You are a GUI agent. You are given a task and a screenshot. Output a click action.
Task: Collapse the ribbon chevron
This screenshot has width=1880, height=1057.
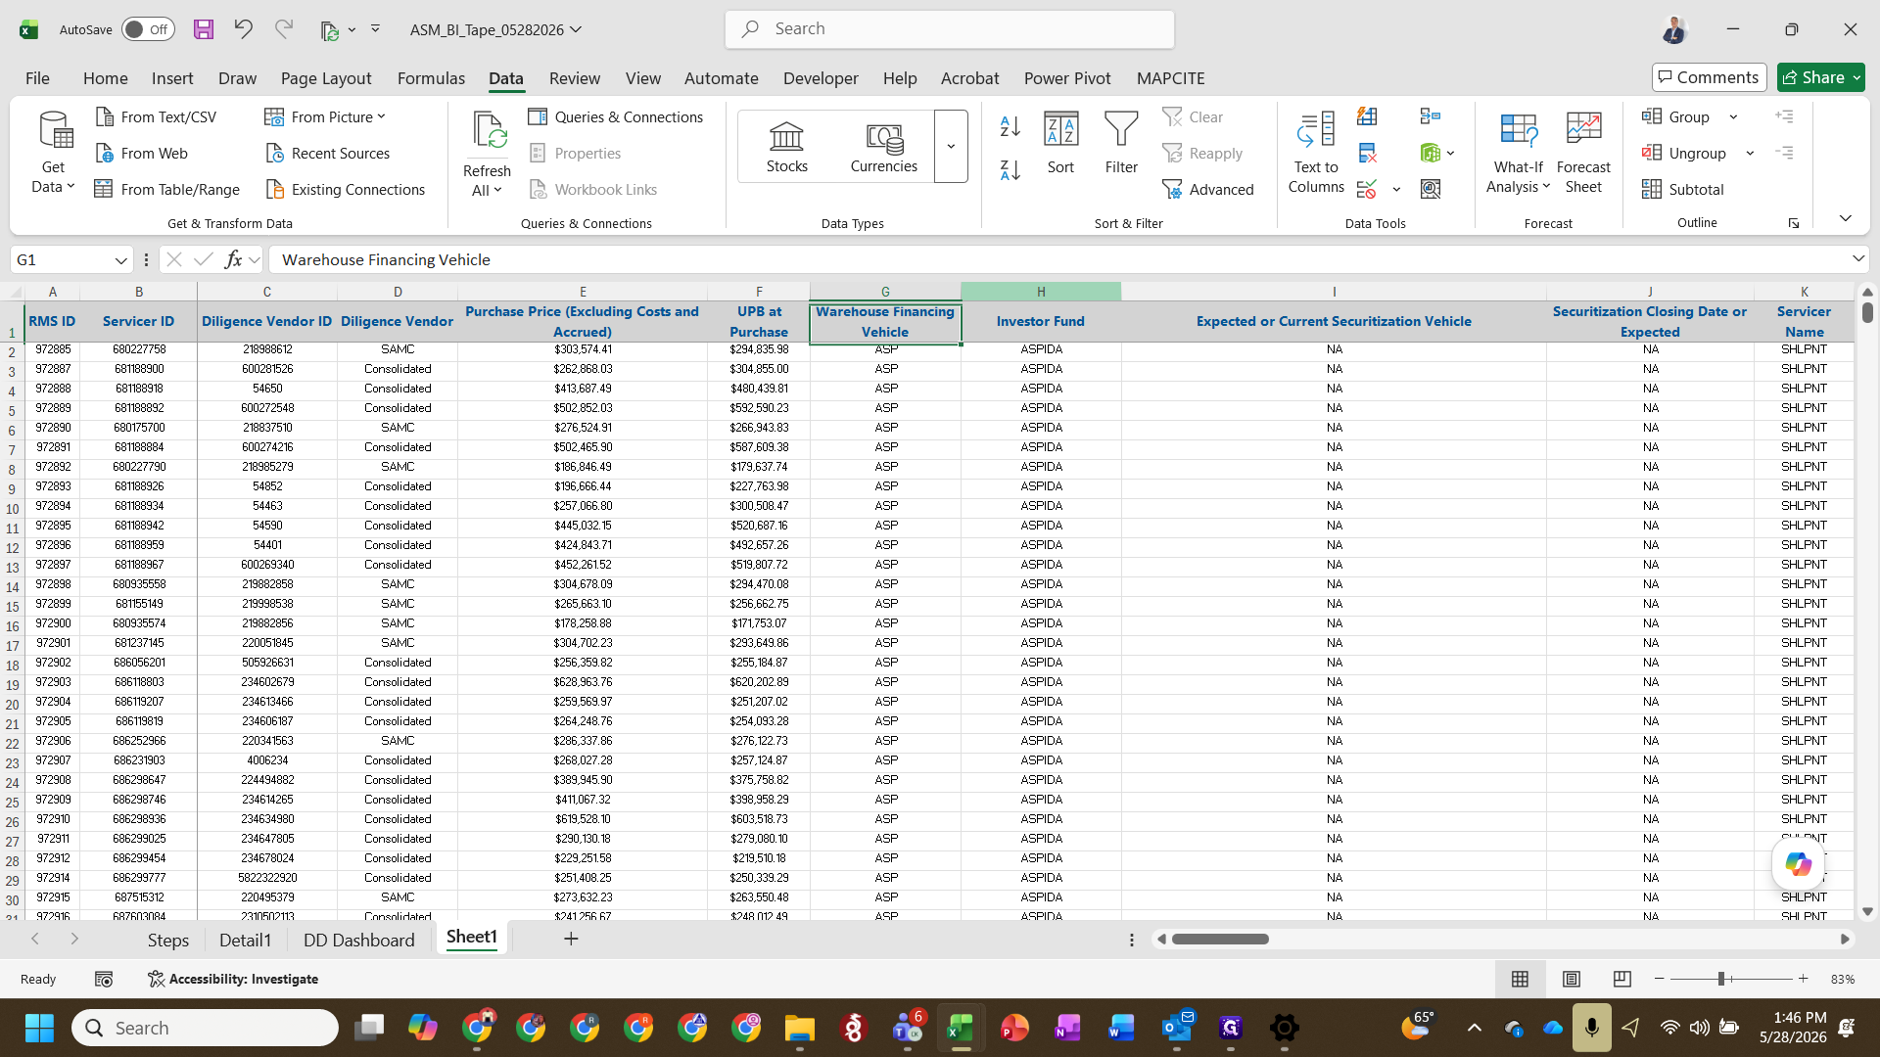pyautogui.click(x=1845, y=217)
